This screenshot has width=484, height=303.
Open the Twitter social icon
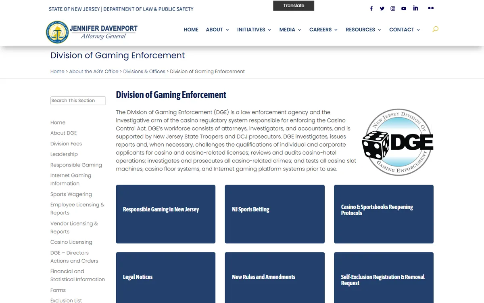(382, 8)
